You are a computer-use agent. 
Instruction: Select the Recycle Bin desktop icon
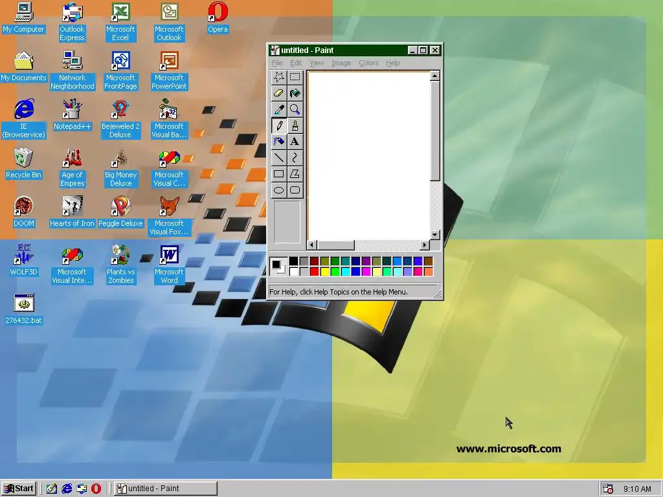point(24,164)
